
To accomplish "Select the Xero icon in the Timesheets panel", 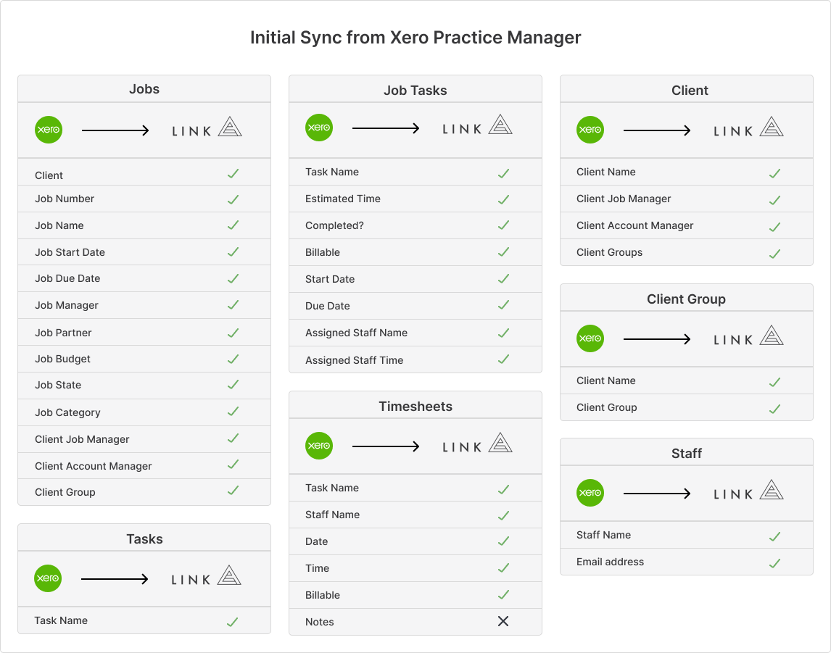I will (319, 446).
